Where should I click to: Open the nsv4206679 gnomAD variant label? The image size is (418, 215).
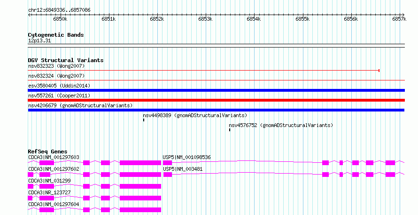80,105
